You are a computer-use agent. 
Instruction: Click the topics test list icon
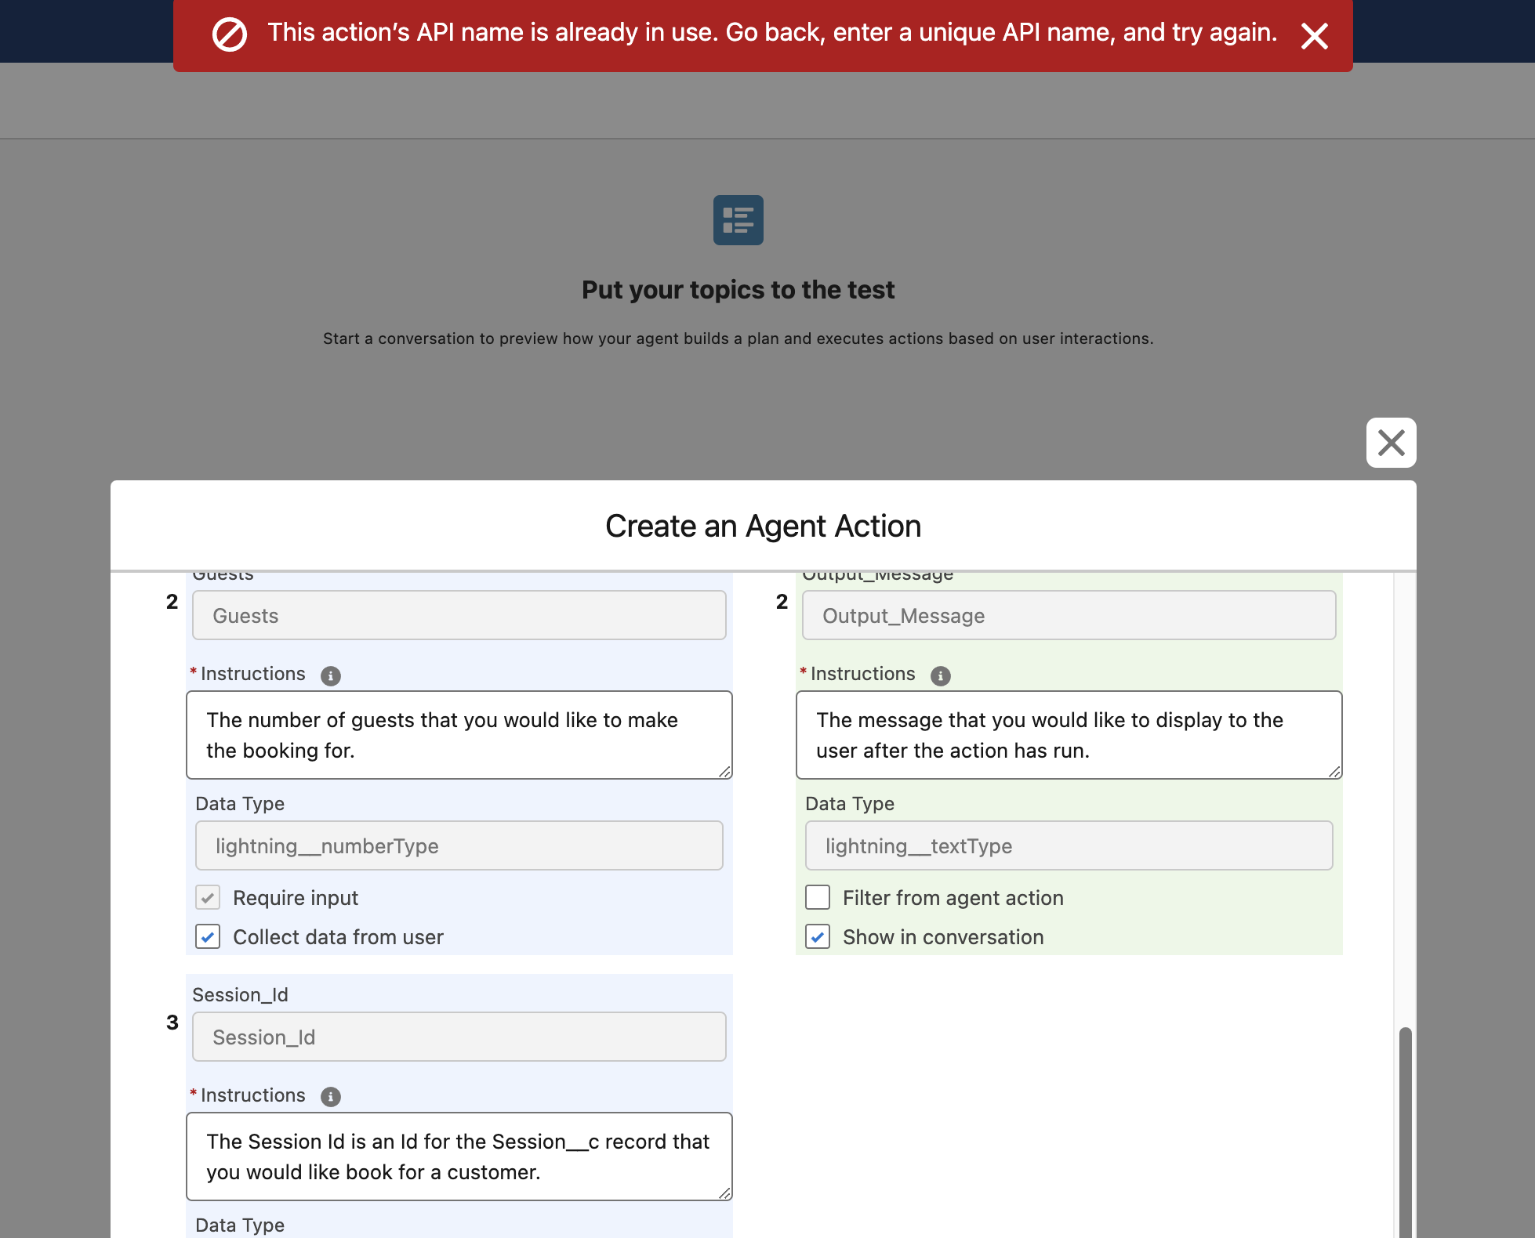coord(738,220)
